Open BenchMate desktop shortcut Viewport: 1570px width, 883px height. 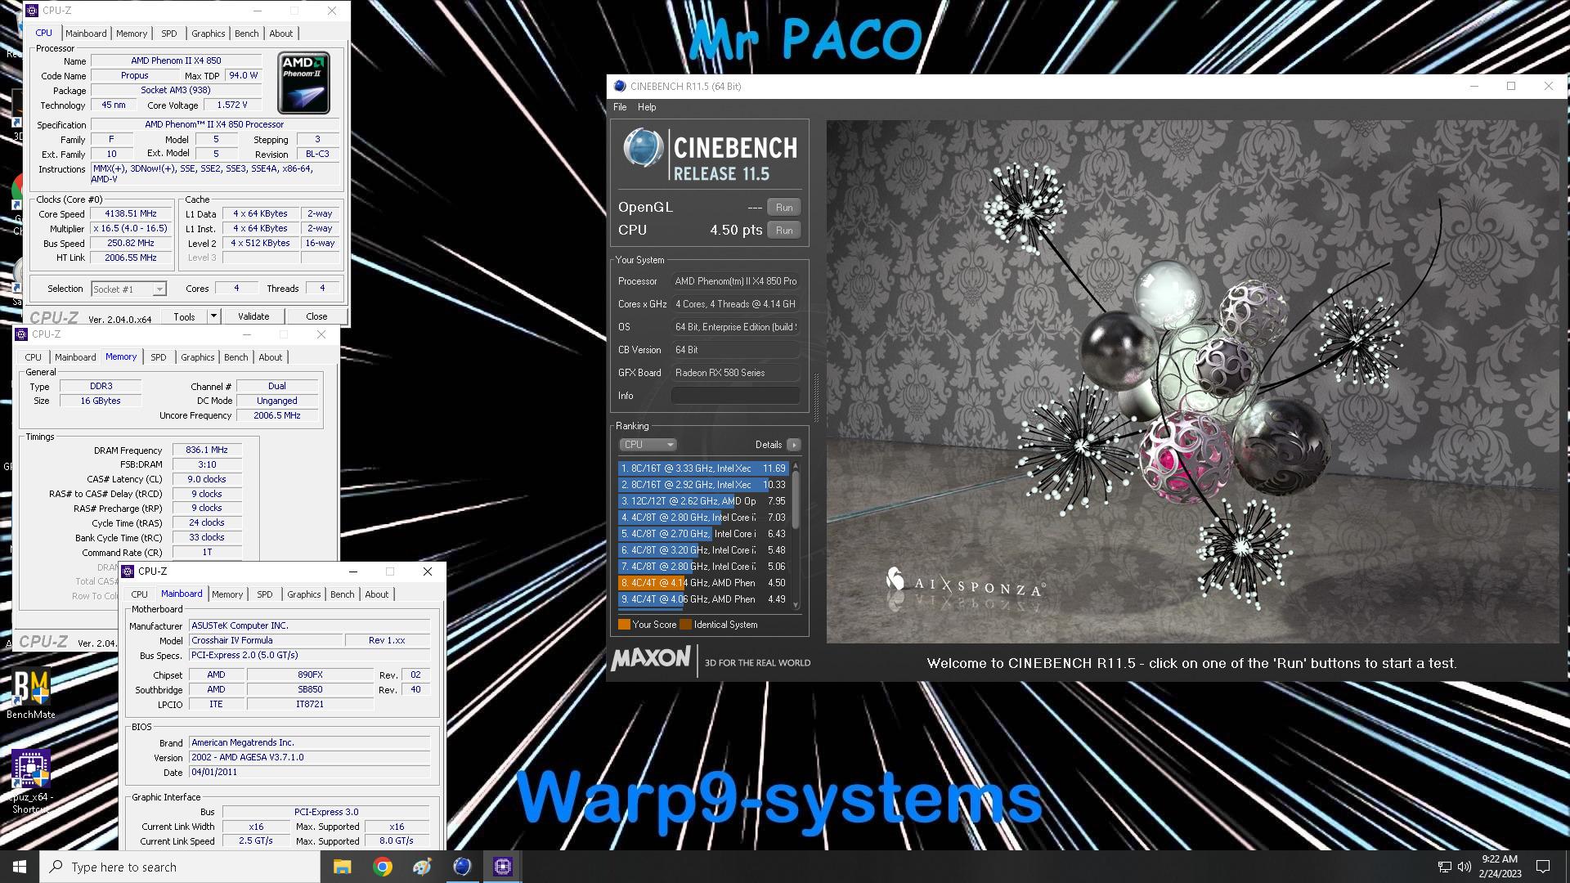pyautogui.click(x=31, y=695)
